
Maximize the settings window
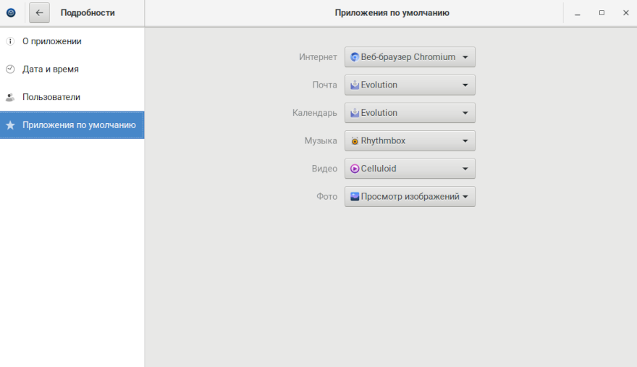coord(602,12)
